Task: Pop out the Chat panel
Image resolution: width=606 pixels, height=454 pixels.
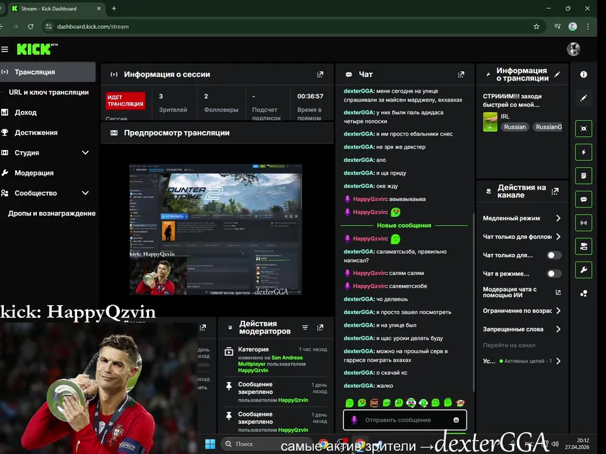Action: pos(461,74)
